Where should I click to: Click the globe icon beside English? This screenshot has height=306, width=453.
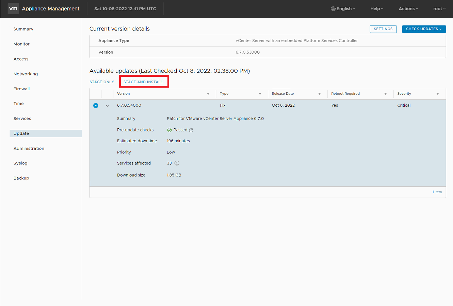click(333, 9)
